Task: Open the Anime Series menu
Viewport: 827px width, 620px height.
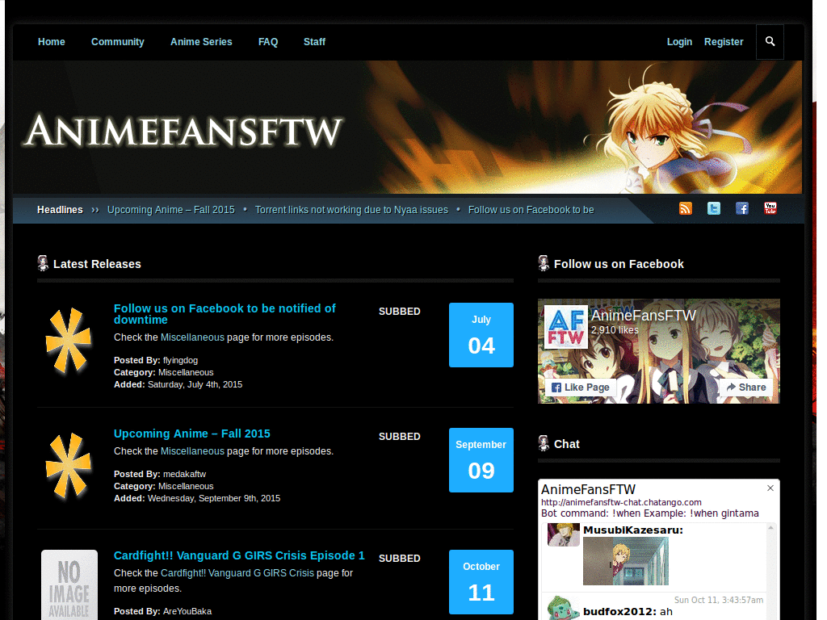Action: pyautogui.click(x=201, y=42)
